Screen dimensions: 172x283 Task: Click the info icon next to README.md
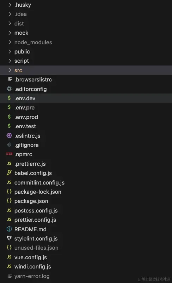point(9,229)
